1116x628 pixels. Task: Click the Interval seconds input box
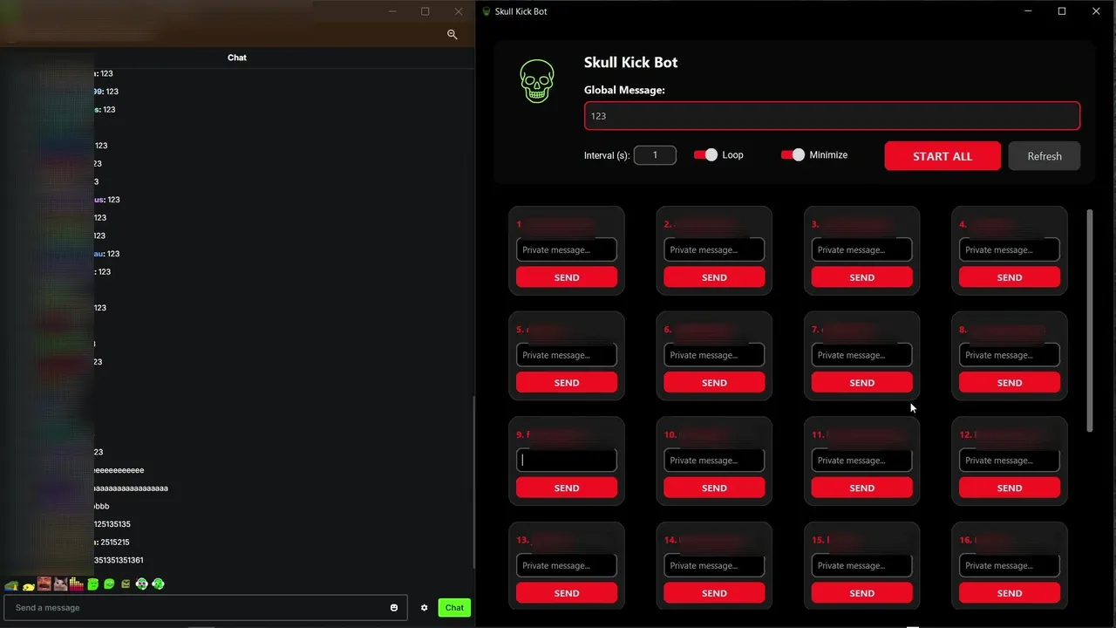(x=655, y=155)
